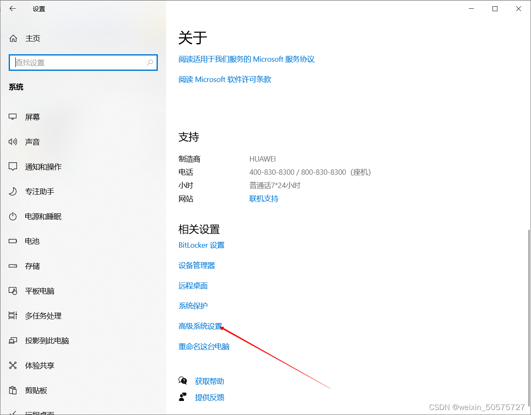Screen dimensions: 531x415
Task: Open the 电源和睡眠 settings page
Action: coord(43,217)
